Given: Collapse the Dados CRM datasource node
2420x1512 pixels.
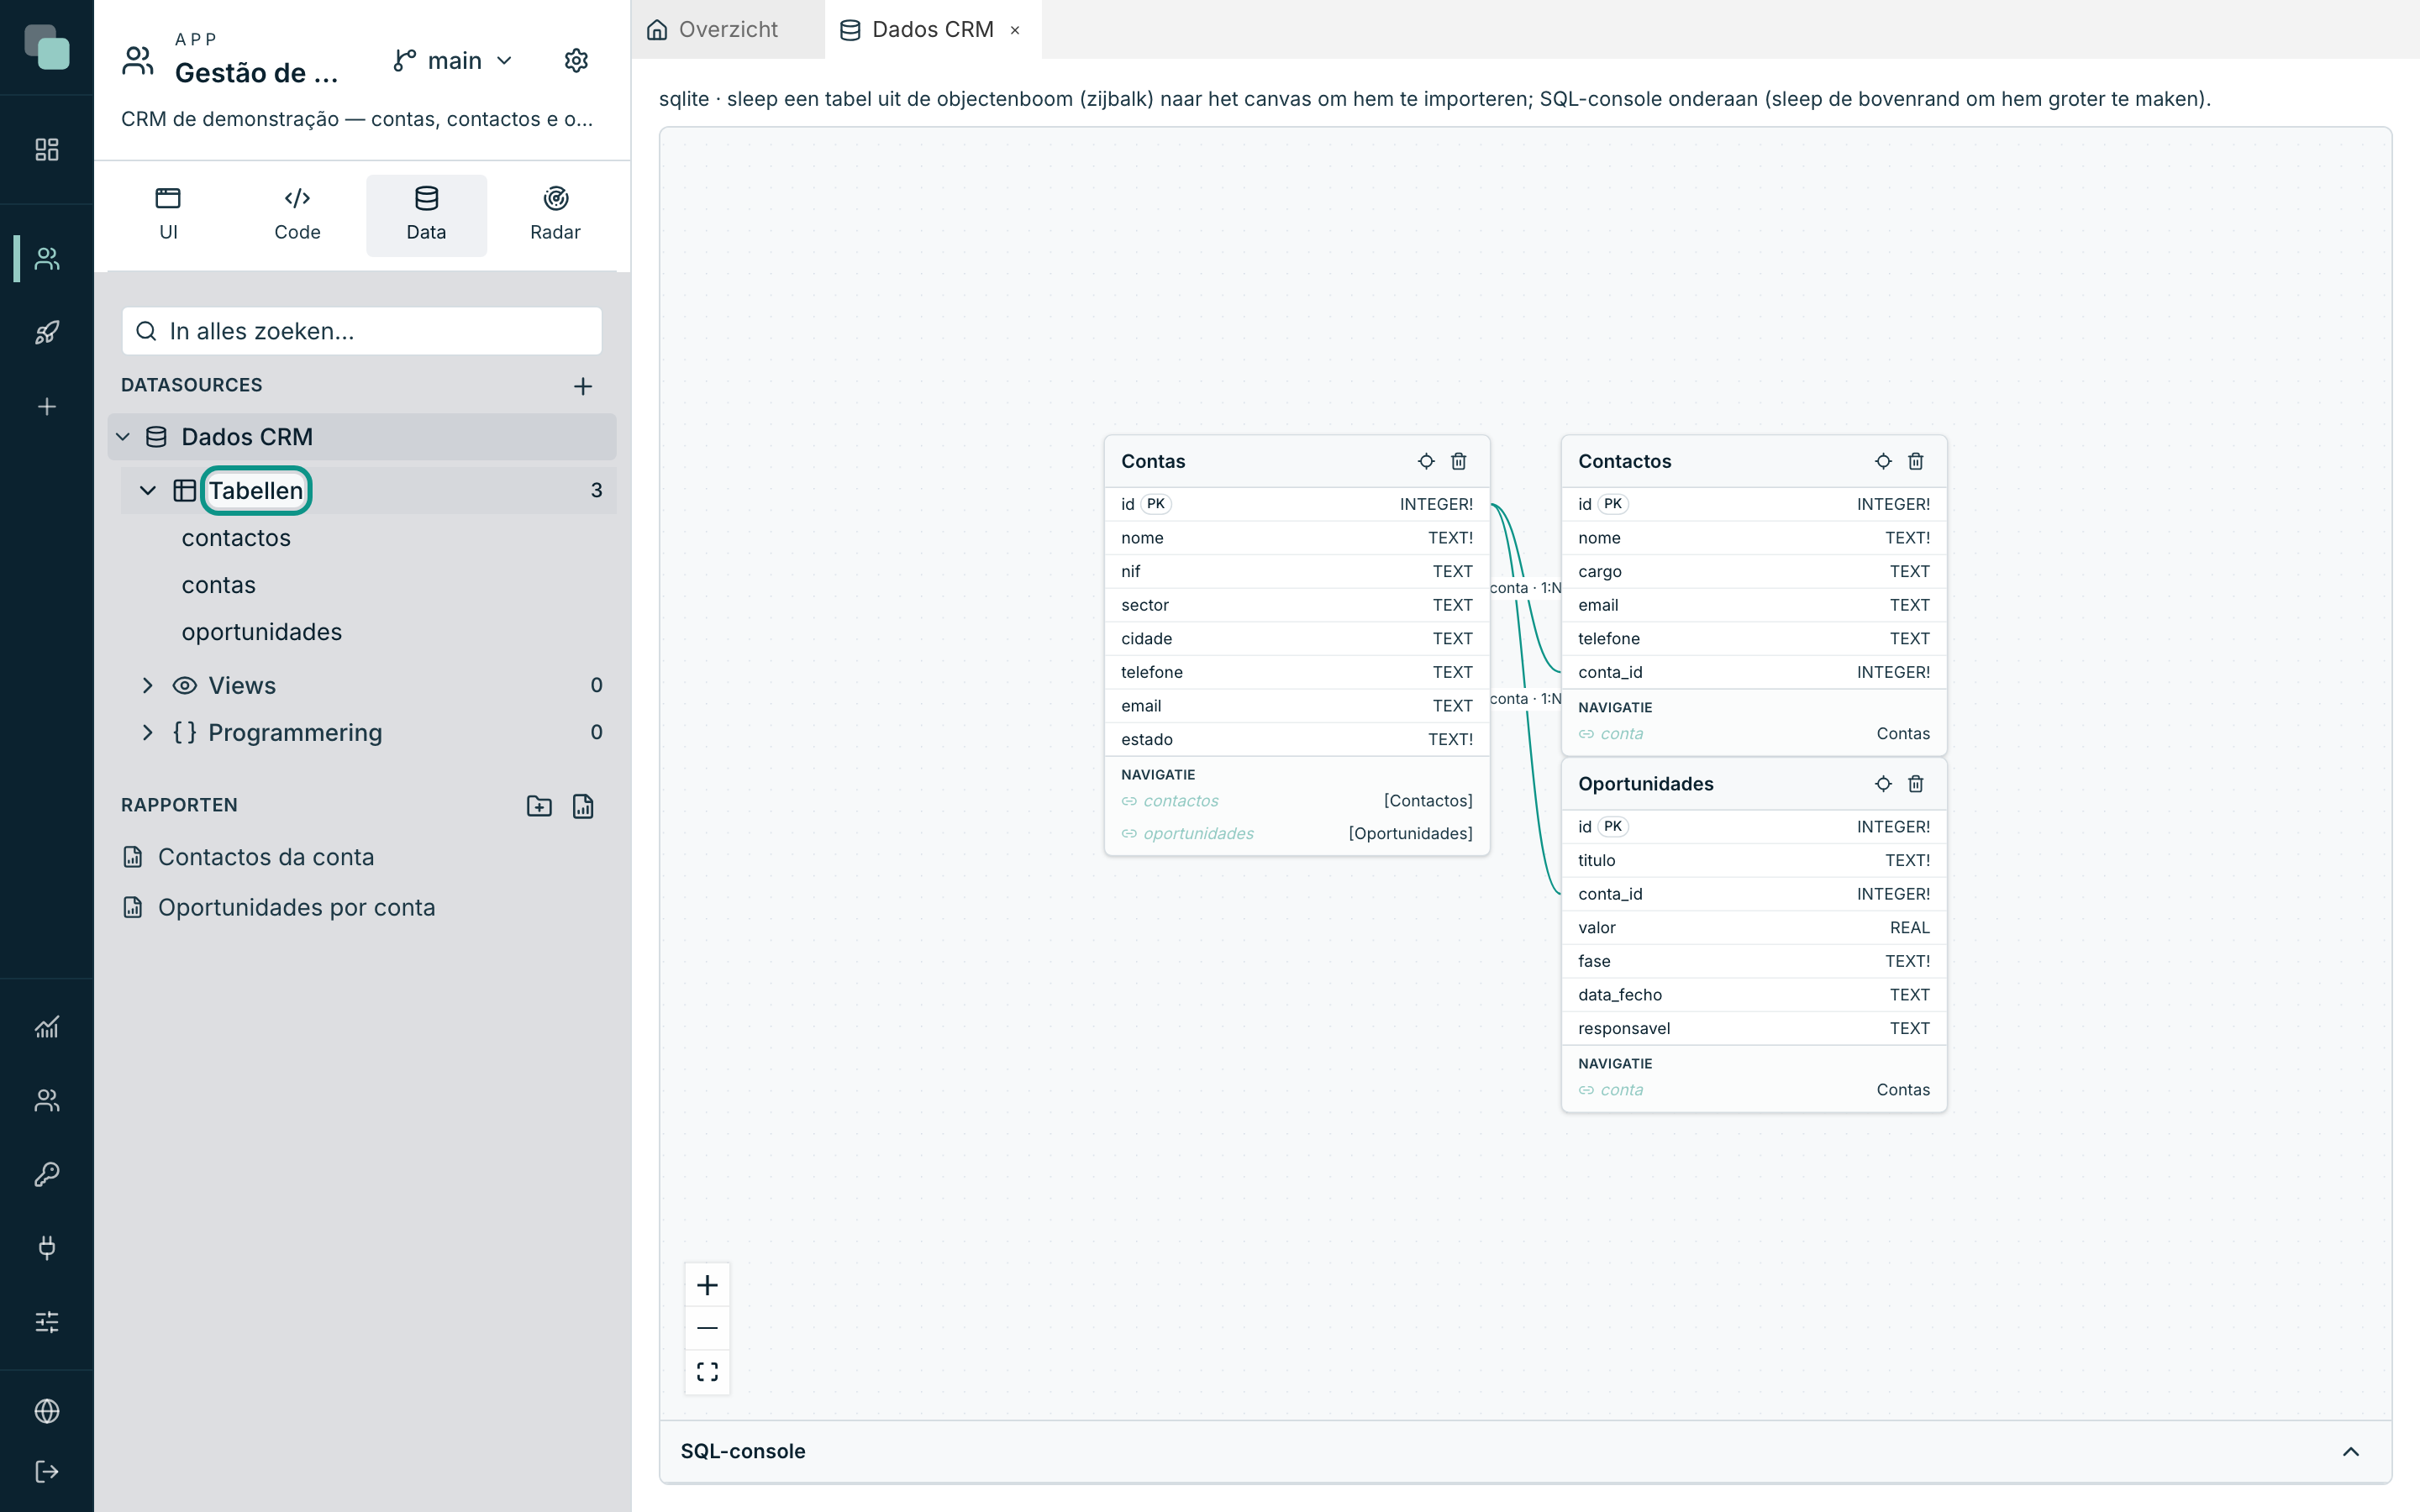Looking at the screenshot, I should pyautogui.click(x=123, y=437).
